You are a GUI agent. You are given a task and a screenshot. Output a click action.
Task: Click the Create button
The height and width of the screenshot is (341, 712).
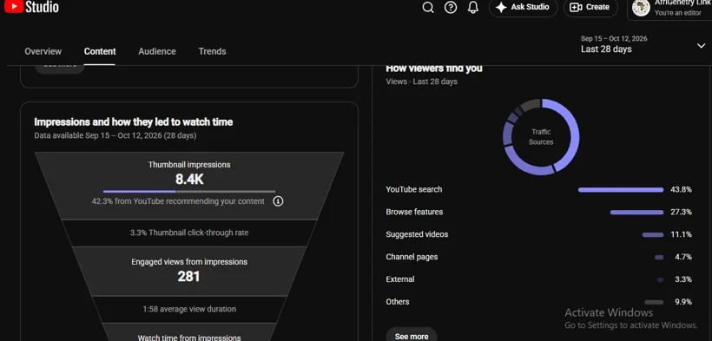pyautogui.click(x=590, y=7)
